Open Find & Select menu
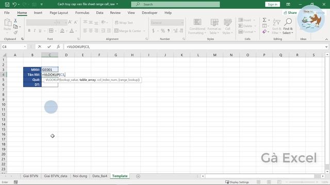The image size is (330, 185). coord(288,27)
